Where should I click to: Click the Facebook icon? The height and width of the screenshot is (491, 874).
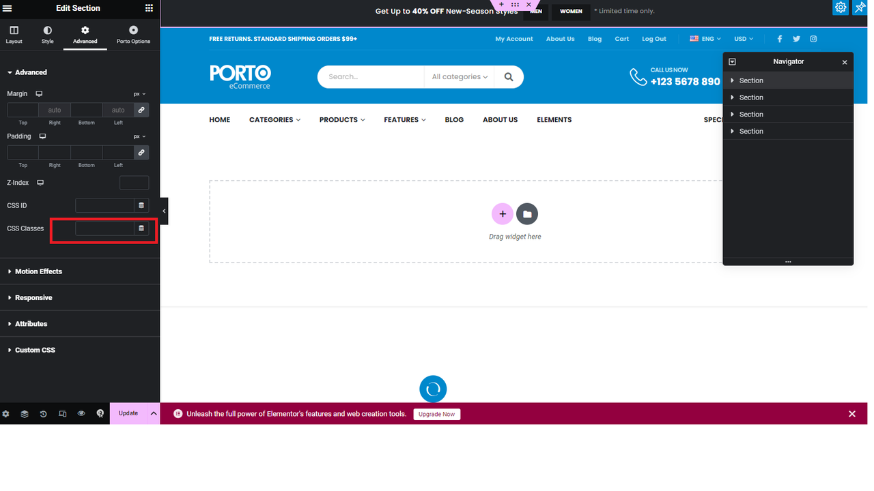pos(779,39)
